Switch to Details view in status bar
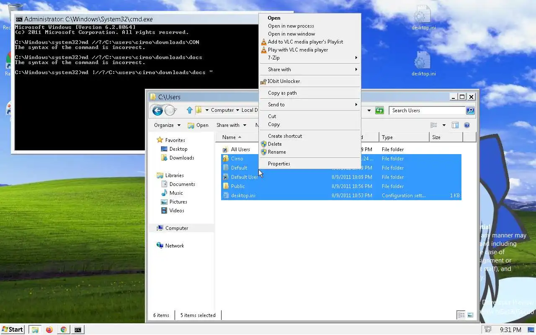The height and width of the screenshot is (335, 536). point(461,315)
